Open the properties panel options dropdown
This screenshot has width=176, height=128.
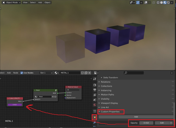[172, 73]
